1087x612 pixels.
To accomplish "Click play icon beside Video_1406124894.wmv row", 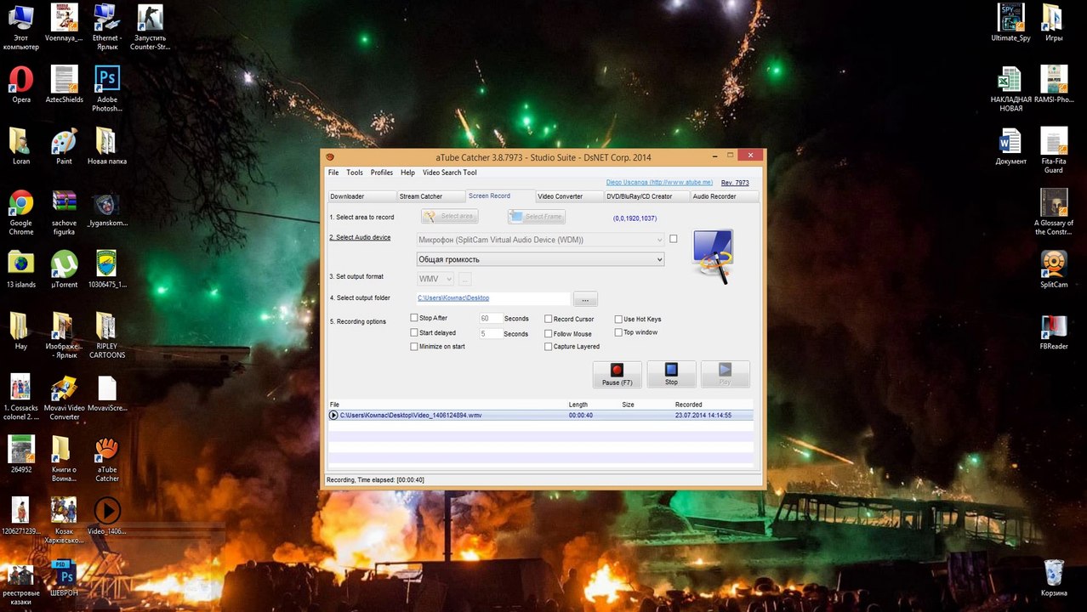I will coord(333,415).
